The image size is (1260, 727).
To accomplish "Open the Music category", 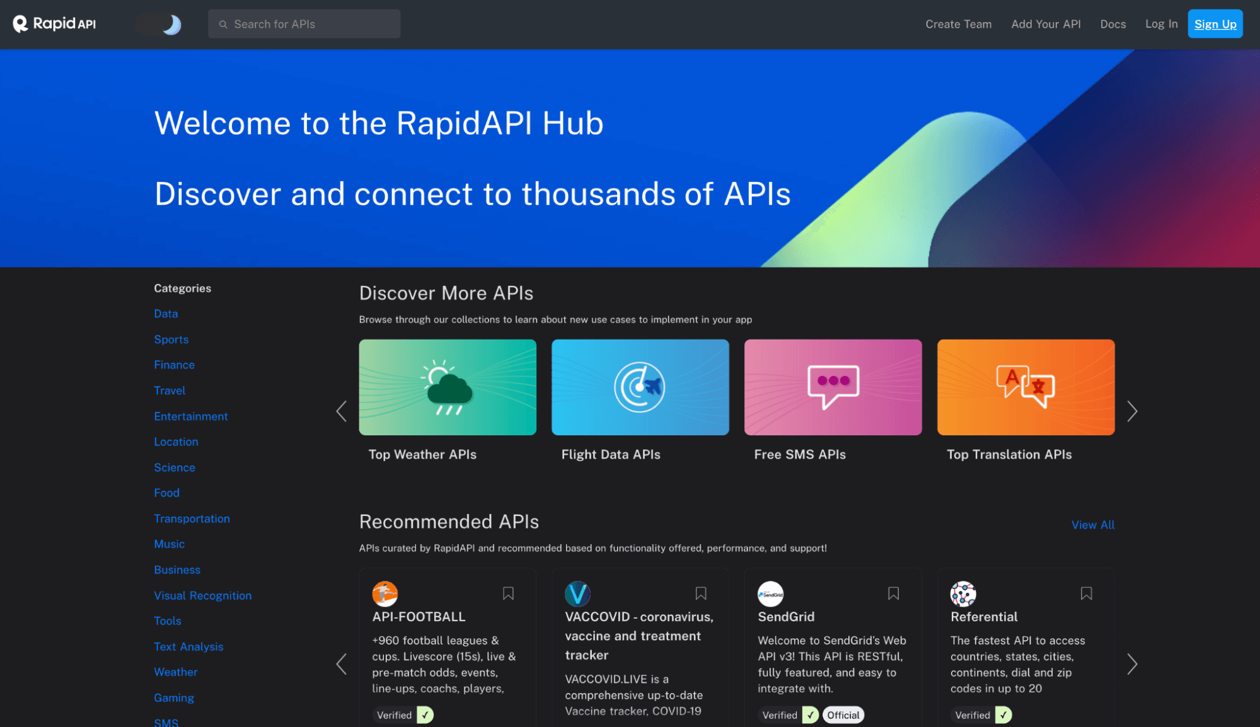I will pos(169,544).
